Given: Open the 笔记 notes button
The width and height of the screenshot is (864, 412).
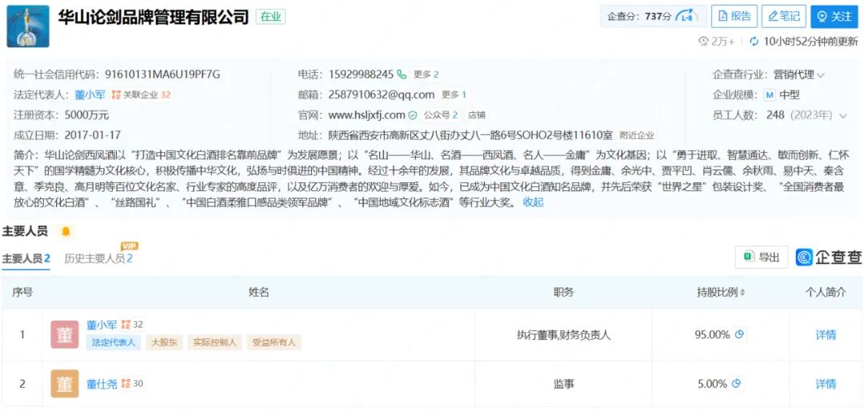Looking at the screenshot, I should pyautogui.click(x=783, y=17).
